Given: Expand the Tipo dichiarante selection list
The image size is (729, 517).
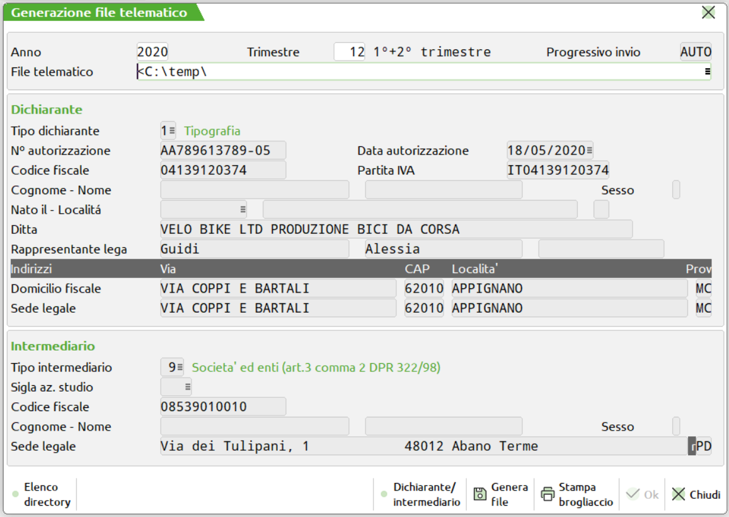Looking at the screenshot, I should point(172,131).
